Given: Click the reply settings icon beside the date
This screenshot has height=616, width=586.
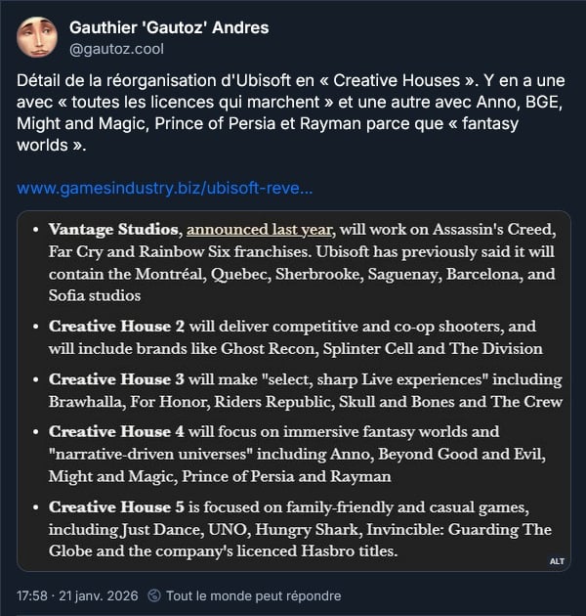Looking at the screenshot, I should click(153, 595).
